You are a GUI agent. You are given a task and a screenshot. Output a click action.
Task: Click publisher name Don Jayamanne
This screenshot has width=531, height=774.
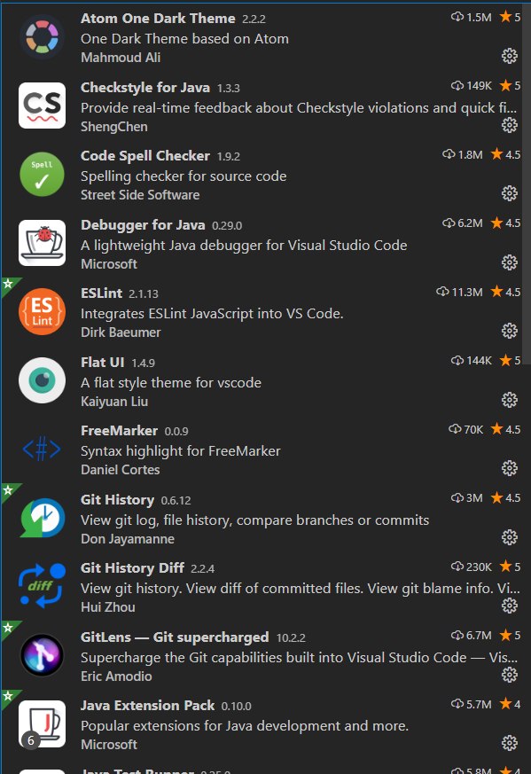(x=128, y=538)
